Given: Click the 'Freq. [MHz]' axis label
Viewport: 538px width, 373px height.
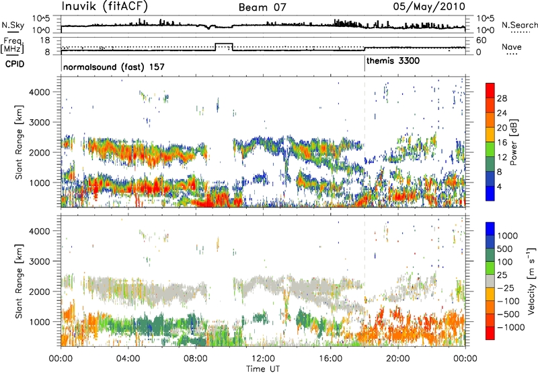Looking at the screenshot, I should [x=12, y=46].
